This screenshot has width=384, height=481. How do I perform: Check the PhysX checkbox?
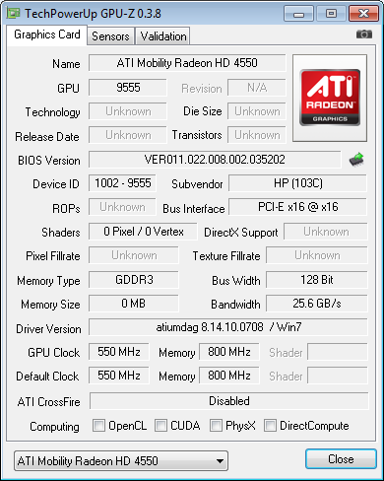coord(216,425)
